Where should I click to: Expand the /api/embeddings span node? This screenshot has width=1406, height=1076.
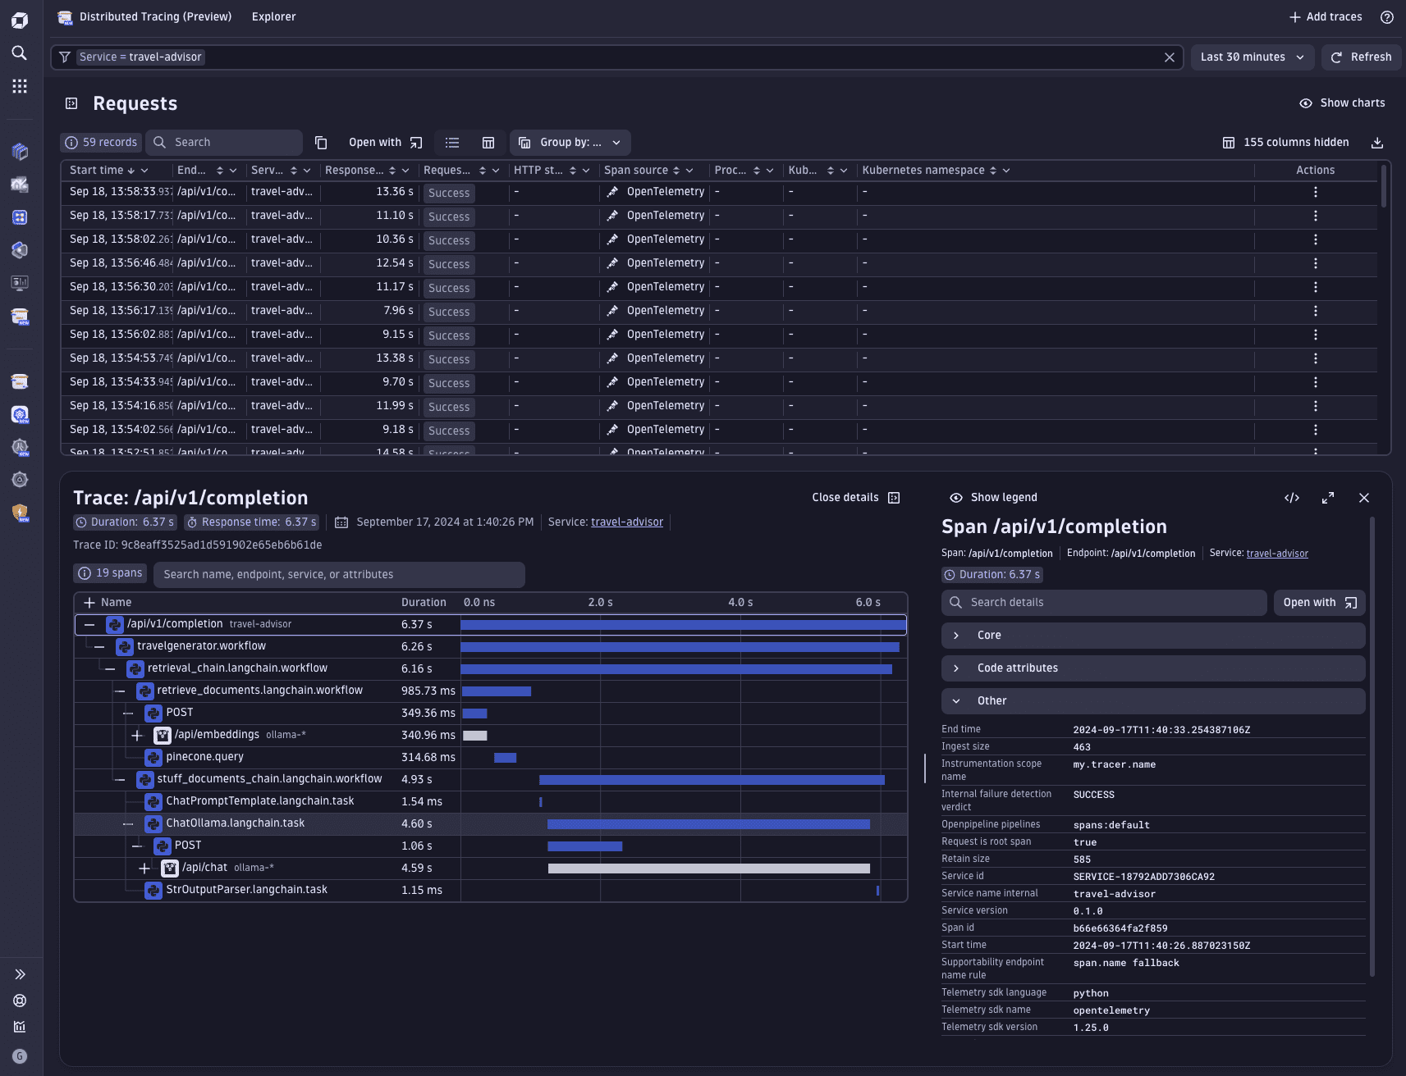(x=137, y=736)
